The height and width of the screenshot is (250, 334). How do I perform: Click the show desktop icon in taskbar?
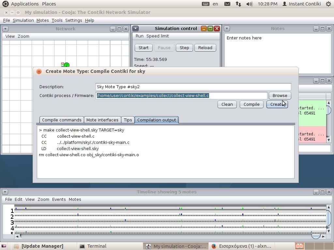tap(4, 246)
